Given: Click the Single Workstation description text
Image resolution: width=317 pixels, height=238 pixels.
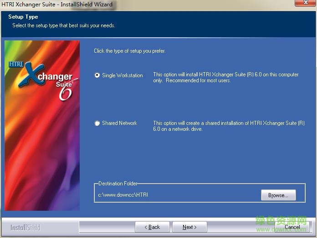Looking at the screenshot, I should coord(225,77).
